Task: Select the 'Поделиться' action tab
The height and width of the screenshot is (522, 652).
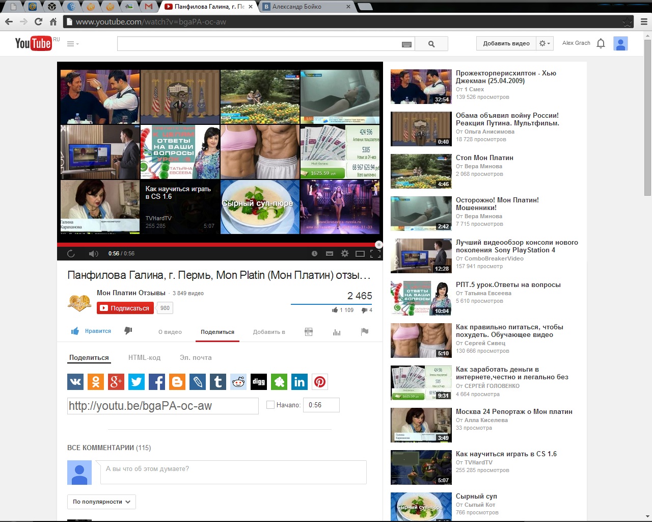Action: 218,332
